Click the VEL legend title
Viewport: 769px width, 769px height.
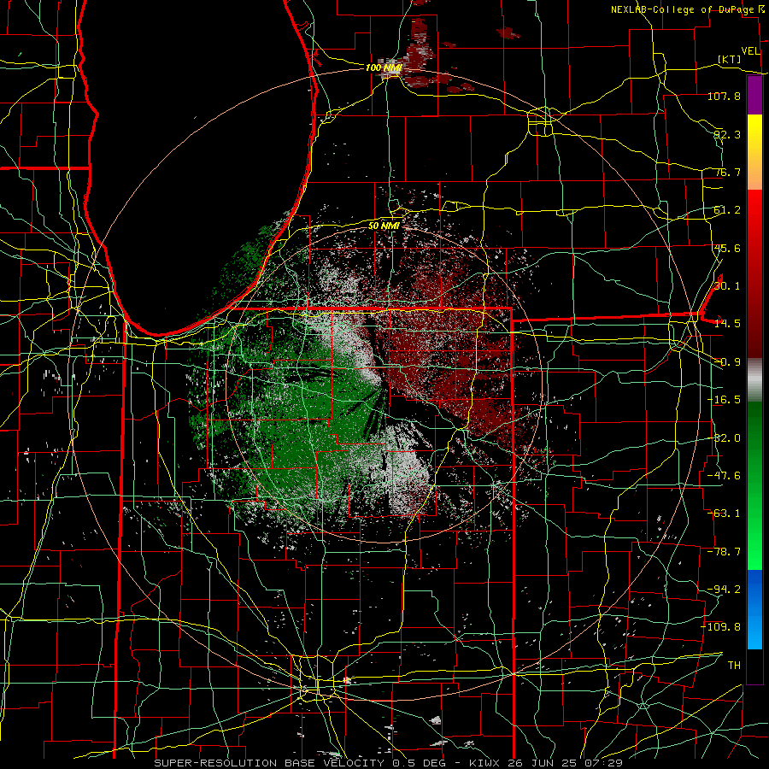coord(751,51)
